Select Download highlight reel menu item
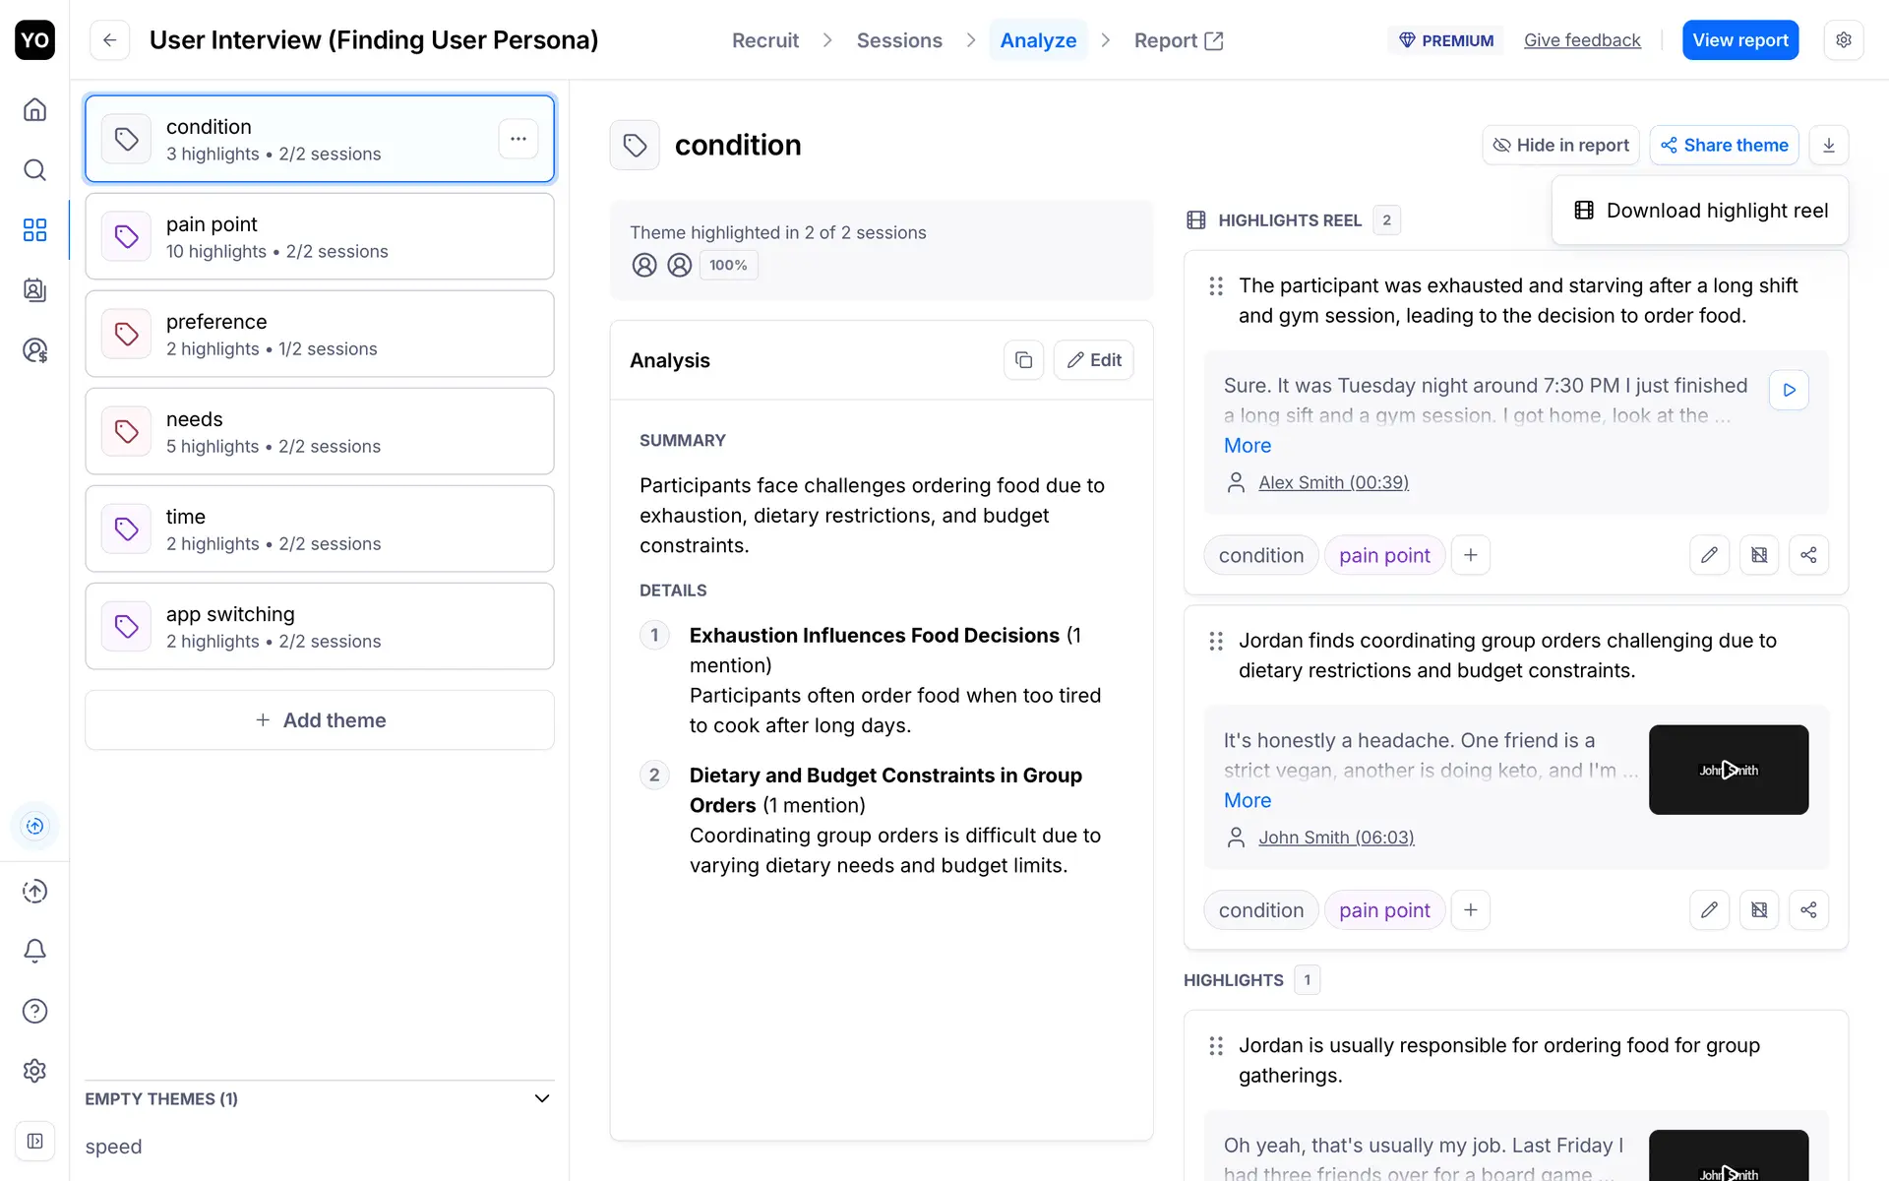The height and width of the screenshot is (1181, 1889). coord(1700,211)
